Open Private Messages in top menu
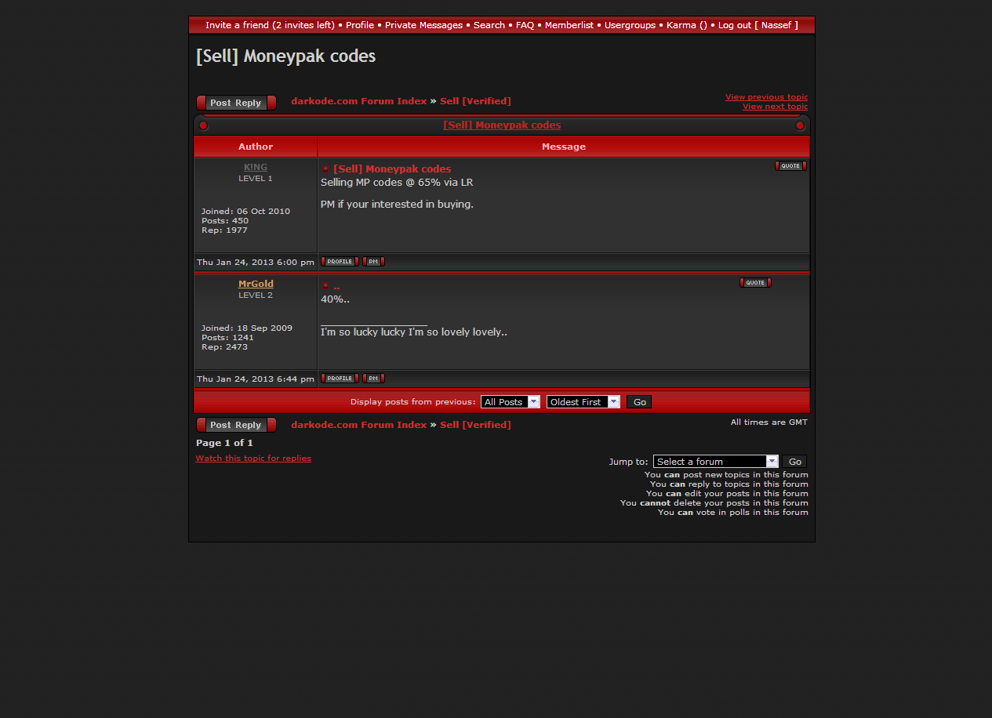The width and height of the screenshot is (992, 718). pyautogui.click(x=423, y=25)
